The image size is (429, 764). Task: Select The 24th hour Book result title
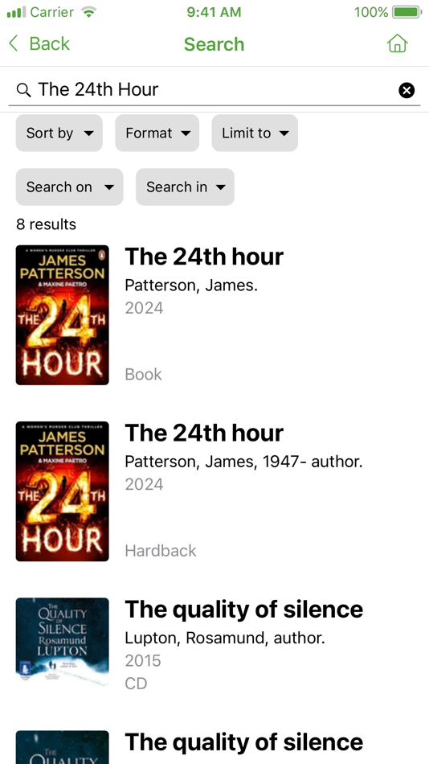click(x=204, y=257)
